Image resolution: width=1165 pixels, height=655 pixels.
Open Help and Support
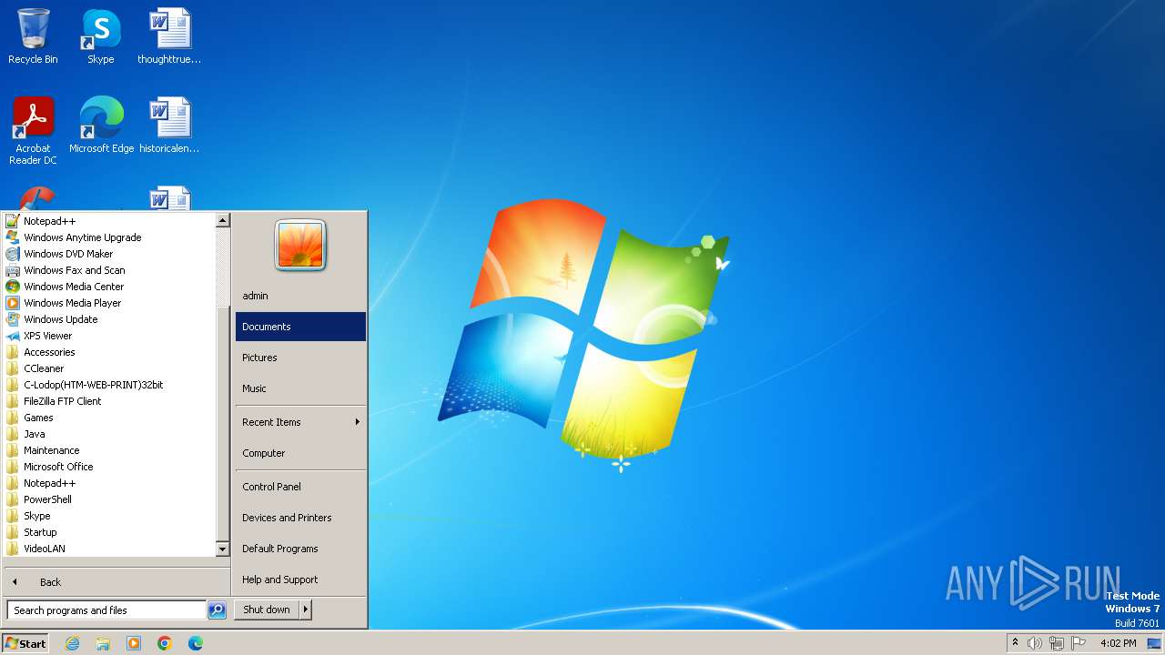point(300,579)
